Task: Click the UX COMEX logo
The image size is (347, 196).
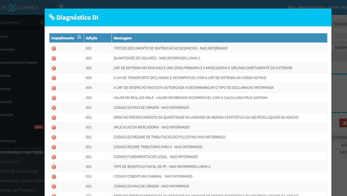Action: tap(19, 8)
